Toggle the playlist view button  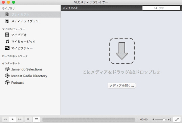pyautogui.click(x=37, y=119)
